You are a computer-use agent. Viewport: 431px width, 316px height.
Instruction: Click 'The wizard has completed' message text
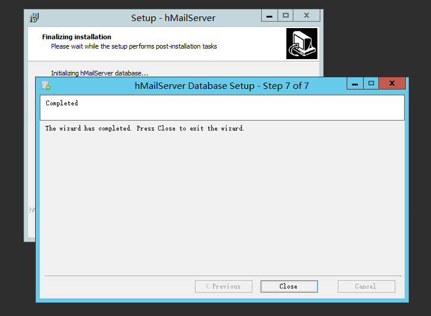[x=145, y=128]
